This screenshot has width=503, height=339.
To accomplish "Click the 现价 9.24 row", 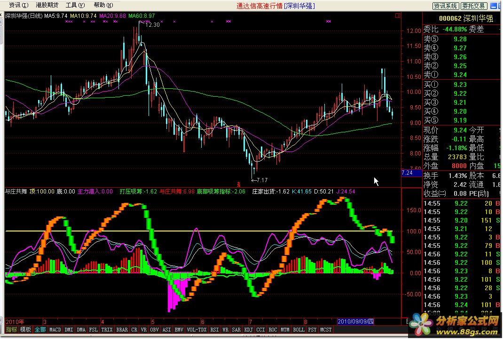I will coord(445,130).
